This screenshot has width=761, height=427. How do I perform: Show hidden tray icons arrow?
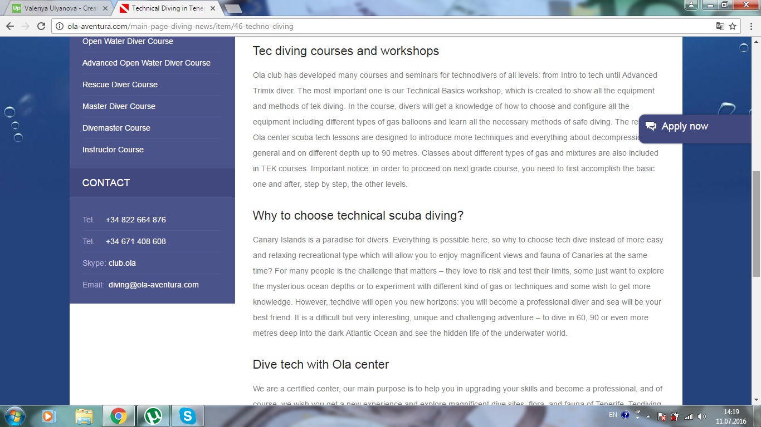pyautogui.click(x=648, y=416)
